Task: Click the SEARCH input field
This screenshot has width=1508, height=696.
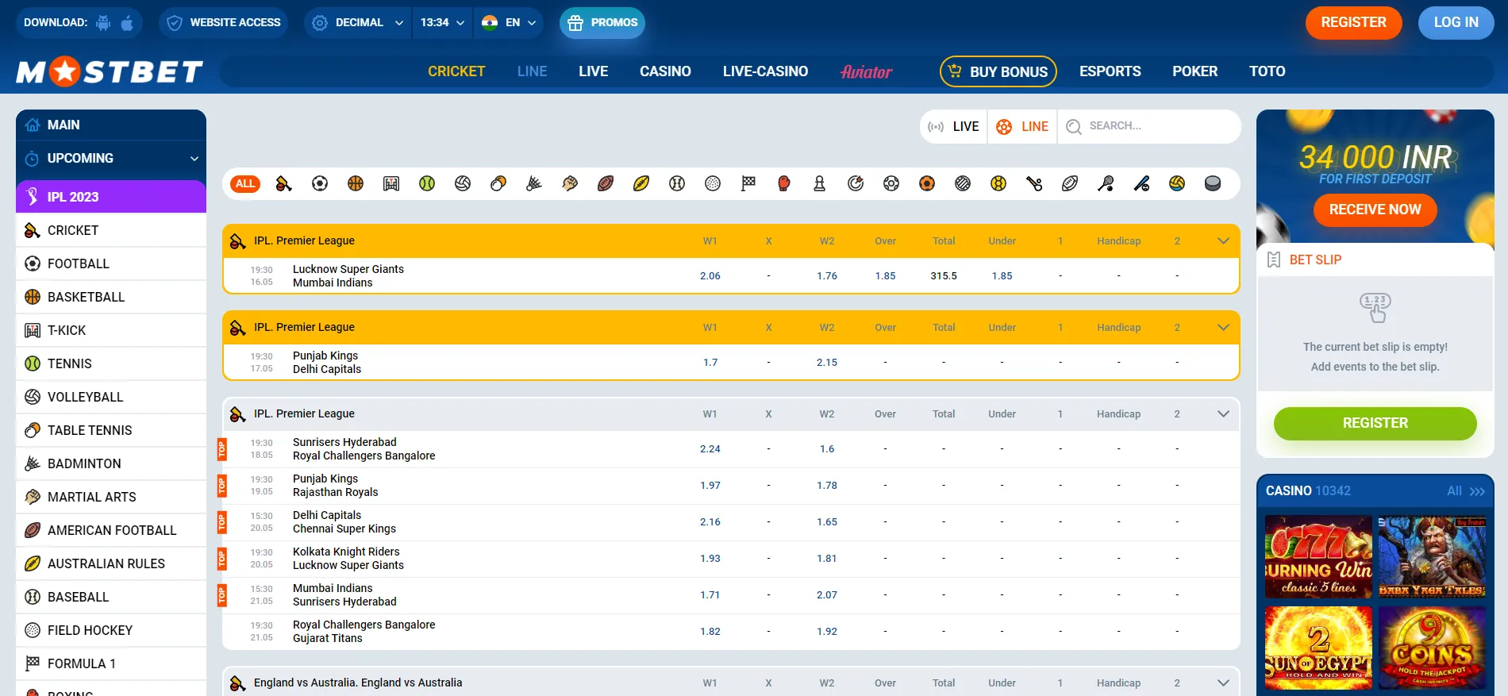Action: pos(1149,126)
